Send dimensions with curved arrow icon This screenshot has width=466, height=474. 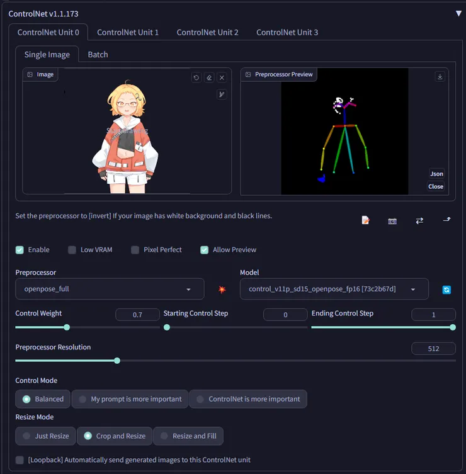[446, 220]
